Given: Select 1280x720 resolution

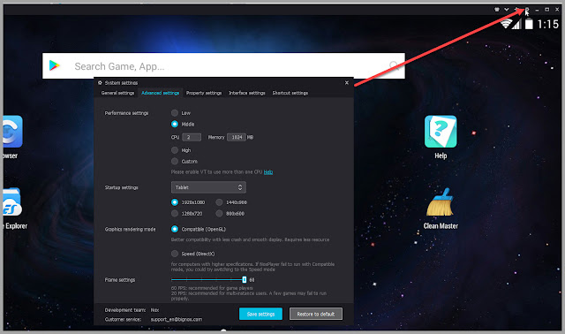Looking at the screenshot, I should coord(175,214).
